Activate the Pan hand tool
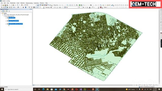The image size is (162, 91). [6, 7]
